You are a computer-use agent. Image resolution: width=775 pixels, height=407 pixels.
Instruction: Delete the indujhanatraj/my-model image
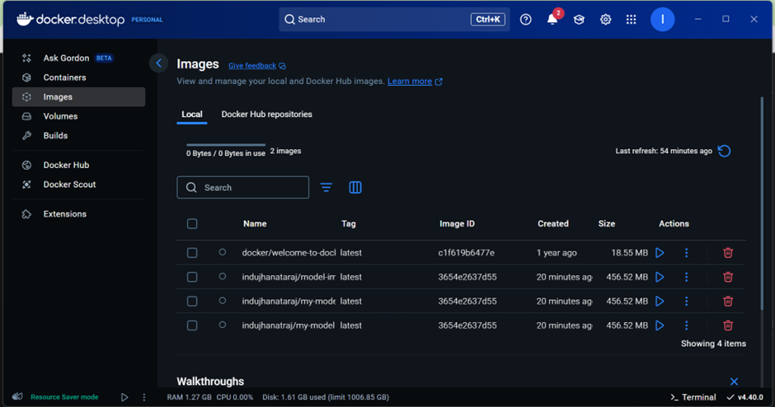click(x=727, y=325)
